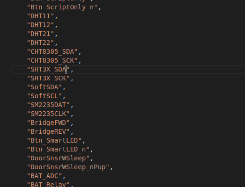245x187 pixels.
Task: Click on "BridgeREV" string
Action: coord(48,132)
